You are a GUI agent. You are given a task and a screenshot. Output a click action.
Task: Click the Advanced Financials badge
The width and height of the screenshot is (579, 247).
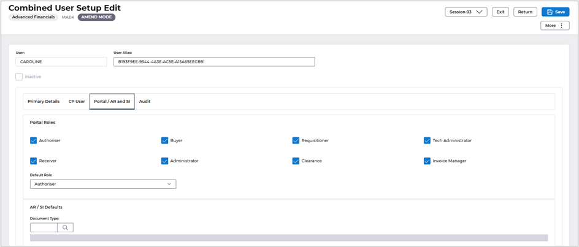point(33,17)
